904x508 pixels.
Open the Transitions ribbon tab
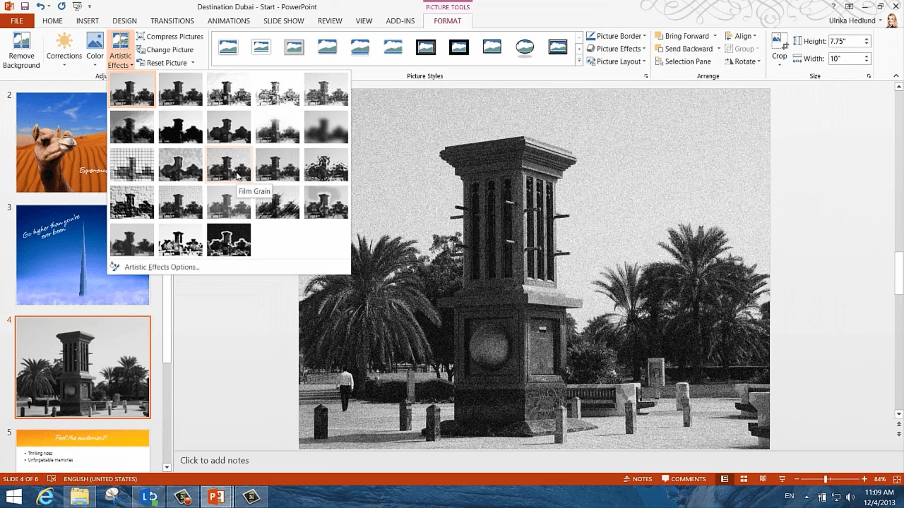[x=172, y=21]
